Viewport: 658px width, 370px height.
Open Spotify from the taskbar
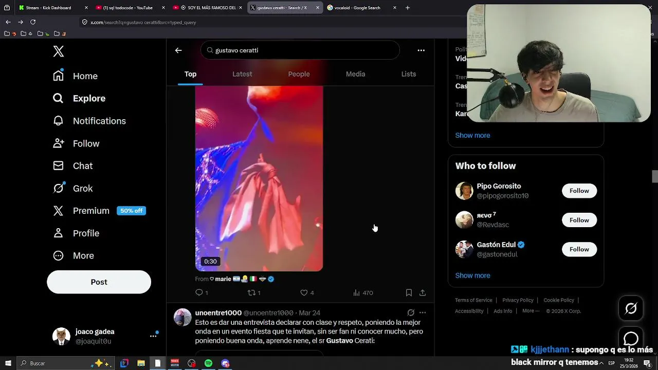(208, 363)
